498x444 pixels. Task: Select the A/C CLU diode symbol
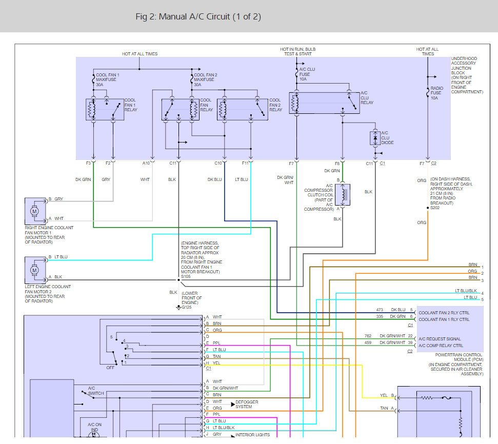(375, 138)
